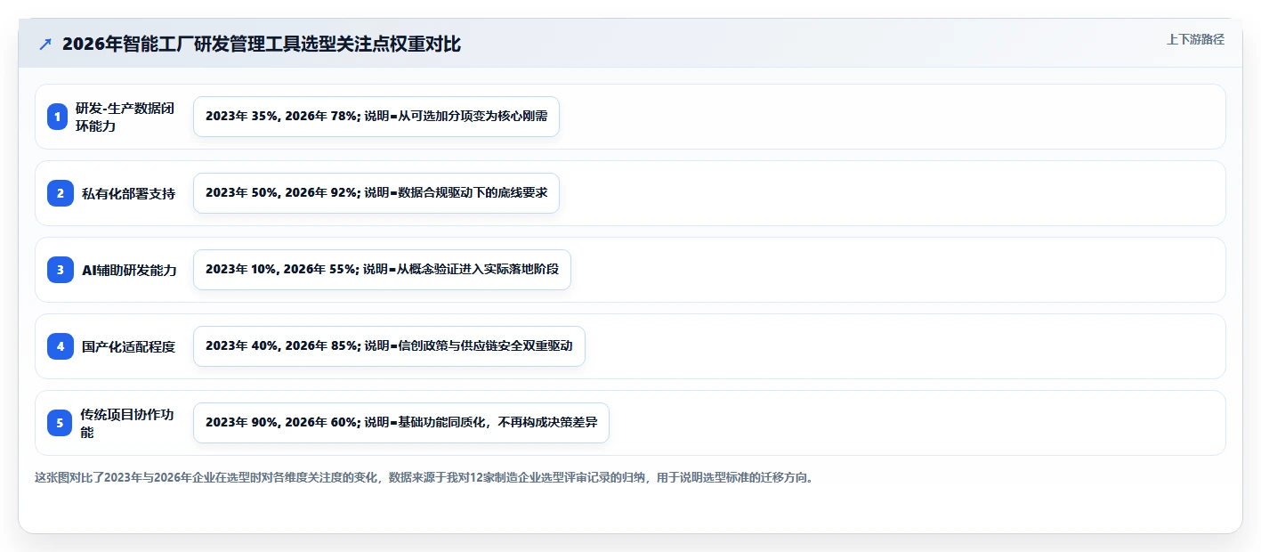Click the footnote paragraph starting with 这张图对比了2023年

[x=424, y=477]
